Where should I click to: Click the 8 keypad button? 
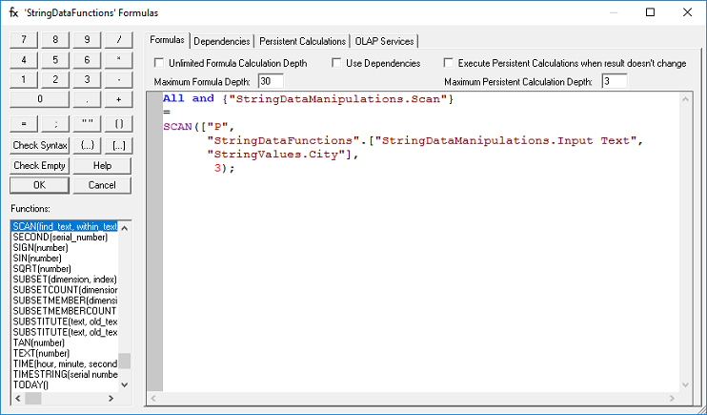[55, 40]
